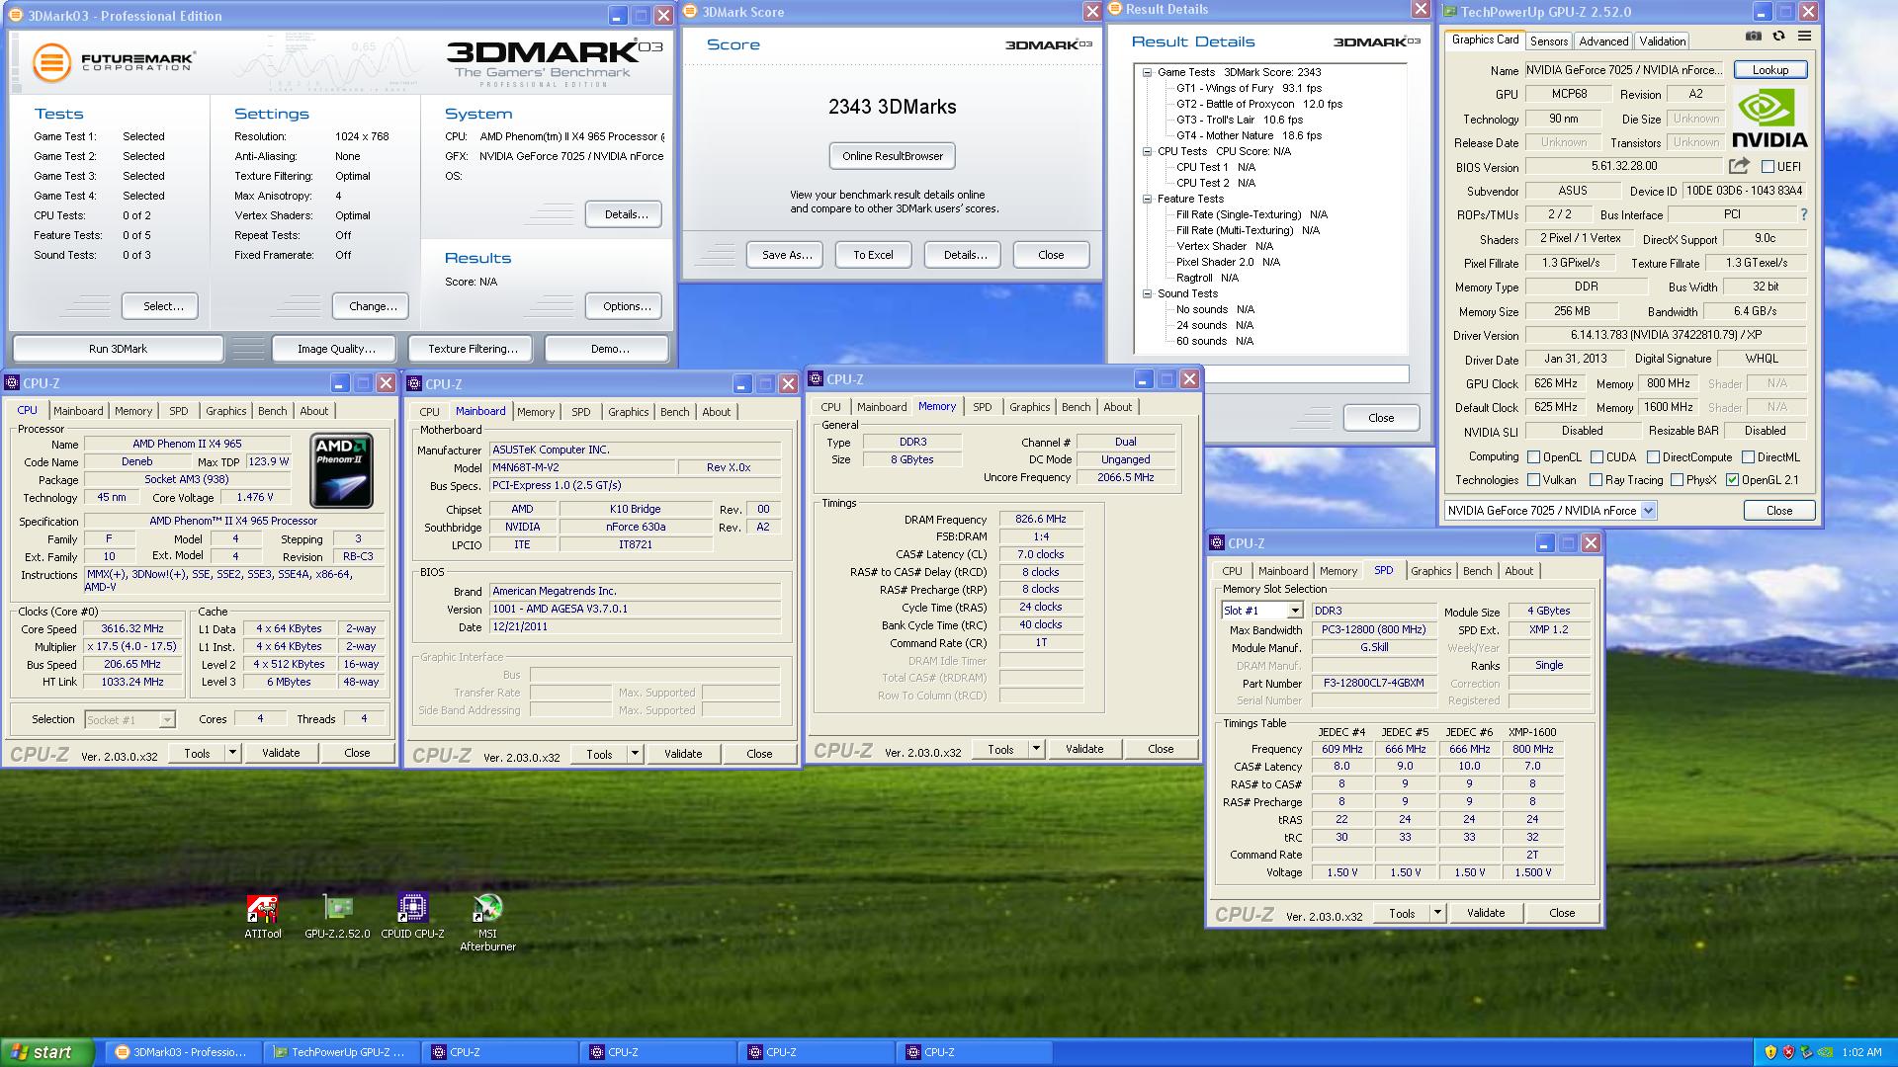Click the Image Quality... button

click(336, 349)
